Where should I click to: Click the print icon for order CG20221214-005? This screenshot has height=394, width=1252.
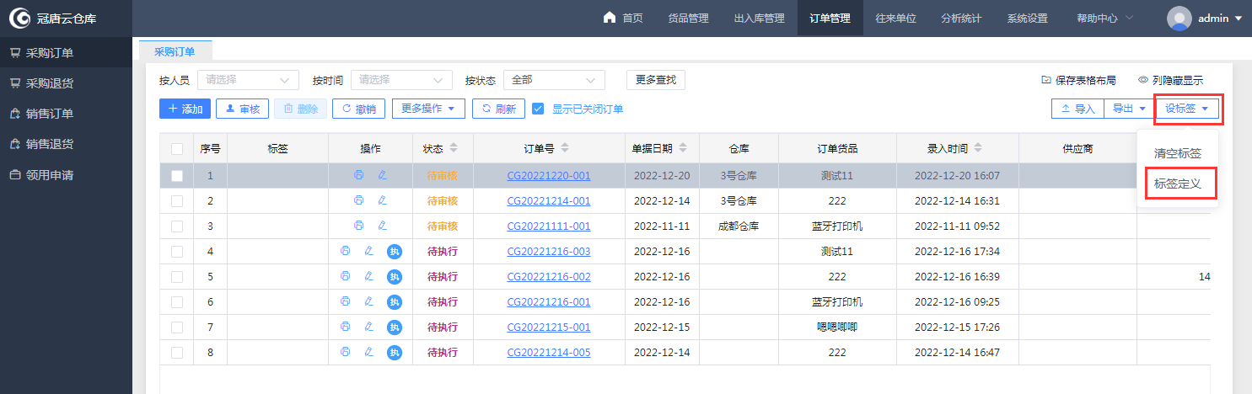coord(345,352)
